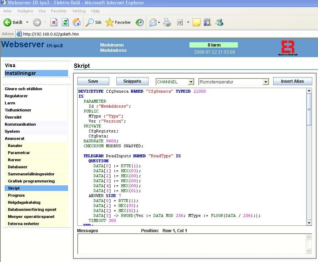The height and width of the screenshot is (262, 318).
Task: Click the Messages output box
Action: pos(192,244)
